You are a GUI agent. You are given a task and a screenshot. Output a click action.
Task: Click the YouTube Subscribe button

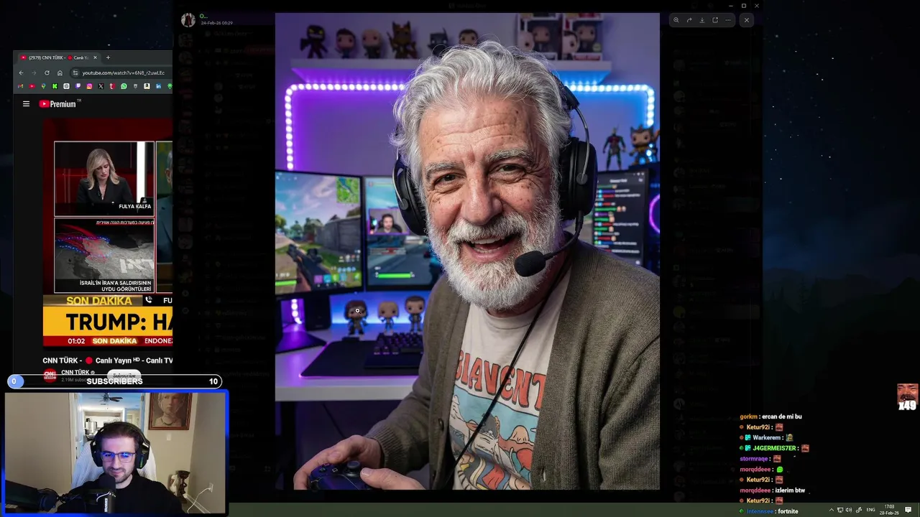pos(124,375)
